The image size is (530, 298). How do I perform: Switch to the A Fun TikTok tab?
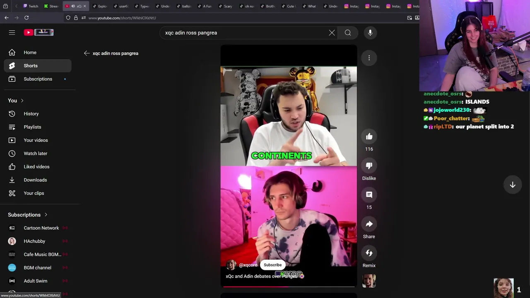point(205,6)
